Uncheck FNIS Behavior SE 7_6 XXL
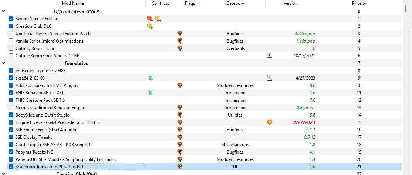412x175 pixels. [x=11, y=92]
